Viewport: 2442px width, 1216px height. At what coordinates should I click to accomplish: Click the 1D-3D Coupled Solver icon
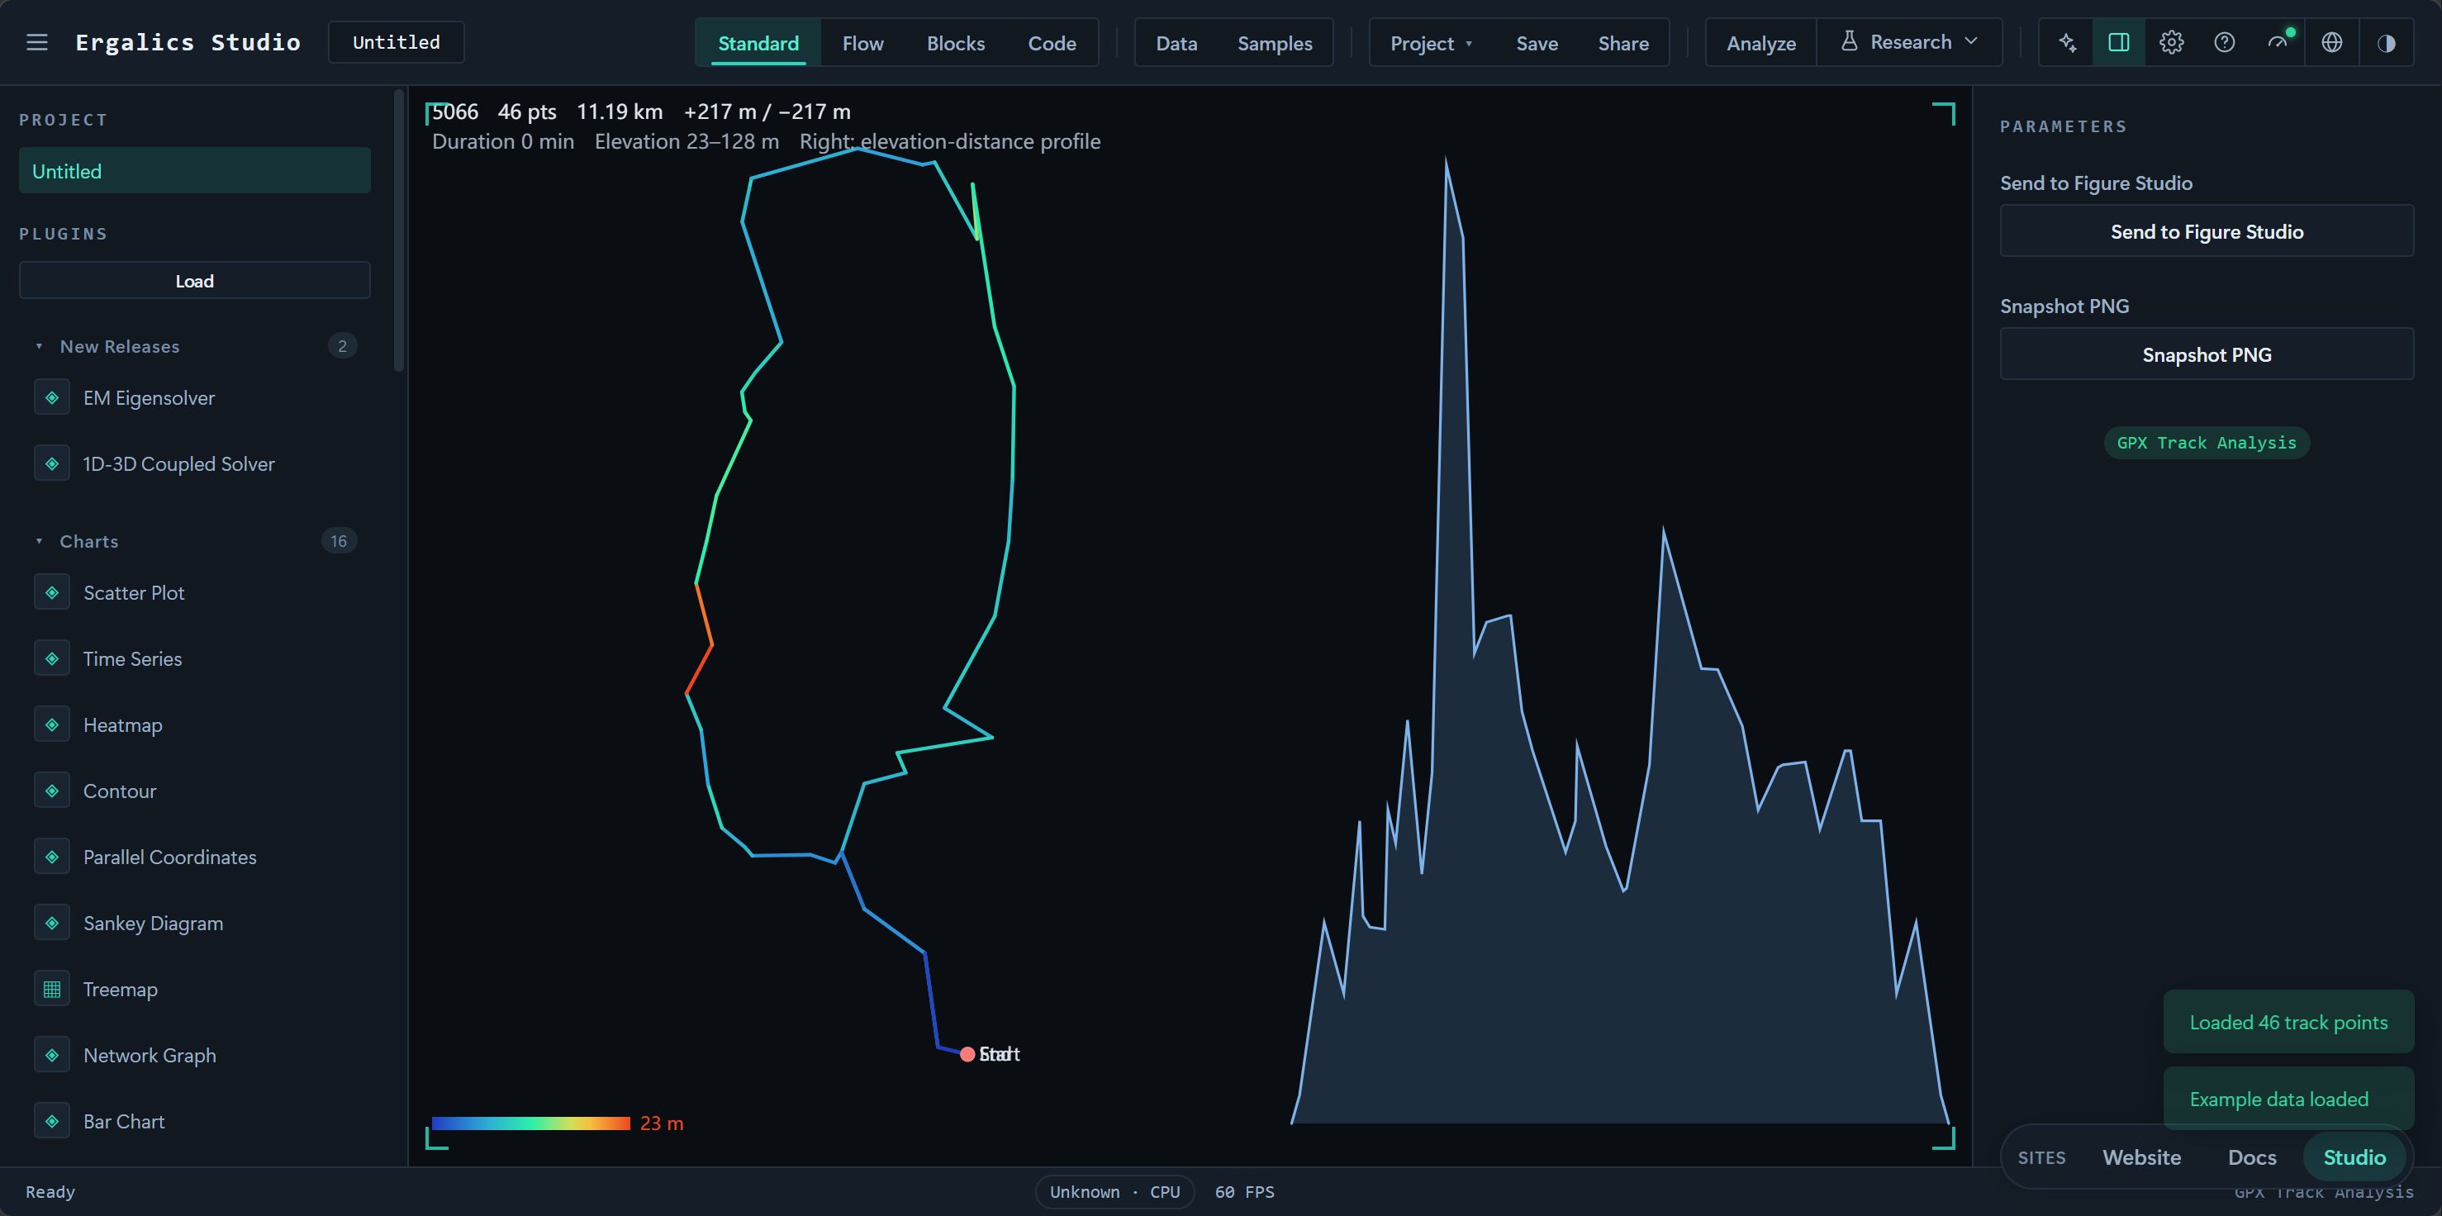point(52,463)
